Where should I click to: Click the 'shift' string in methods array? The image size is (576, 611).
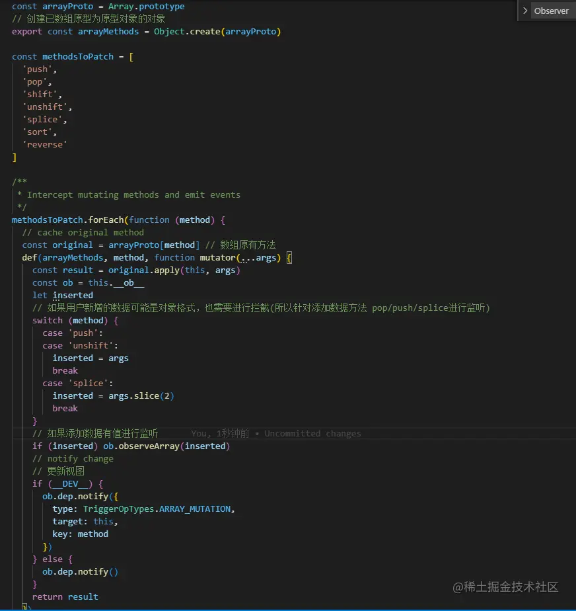point(40,95)
